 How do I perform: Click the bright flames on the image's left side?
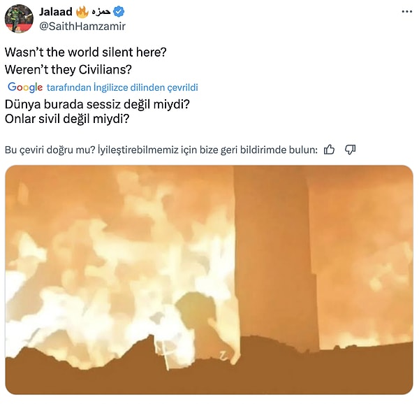(x=84, y=266)
